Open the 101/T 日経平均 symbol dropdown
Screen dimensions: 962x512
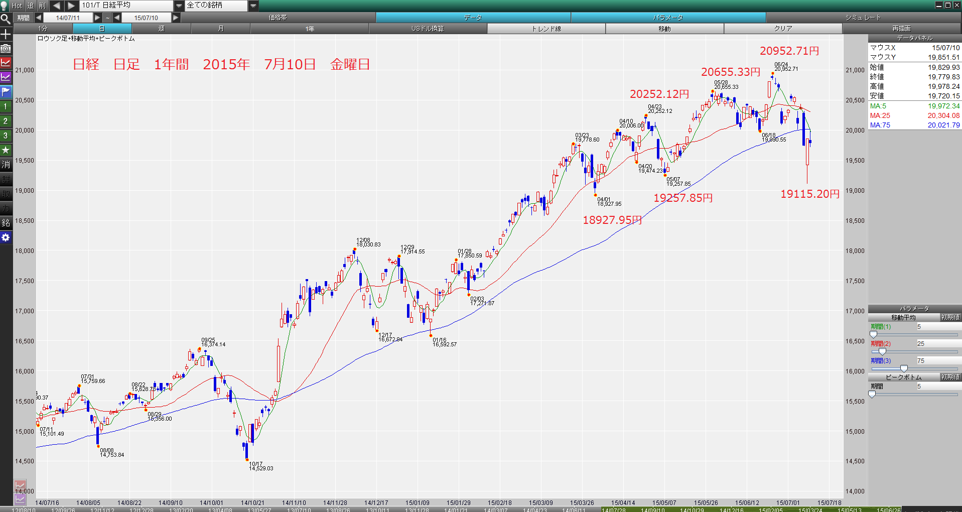tap(179, 6)
